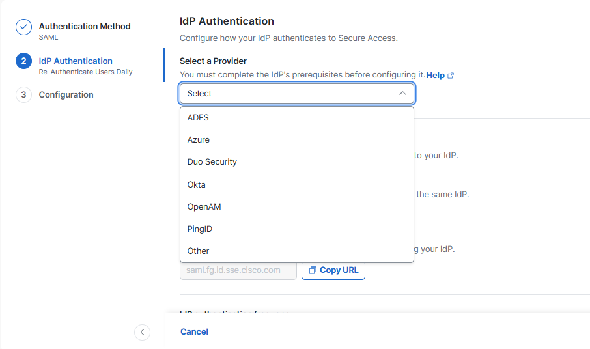Image resolution: width=590 pixels, height=349 pixels.
Task: Click the completed checkmark step icon
Action: [23, 27]
